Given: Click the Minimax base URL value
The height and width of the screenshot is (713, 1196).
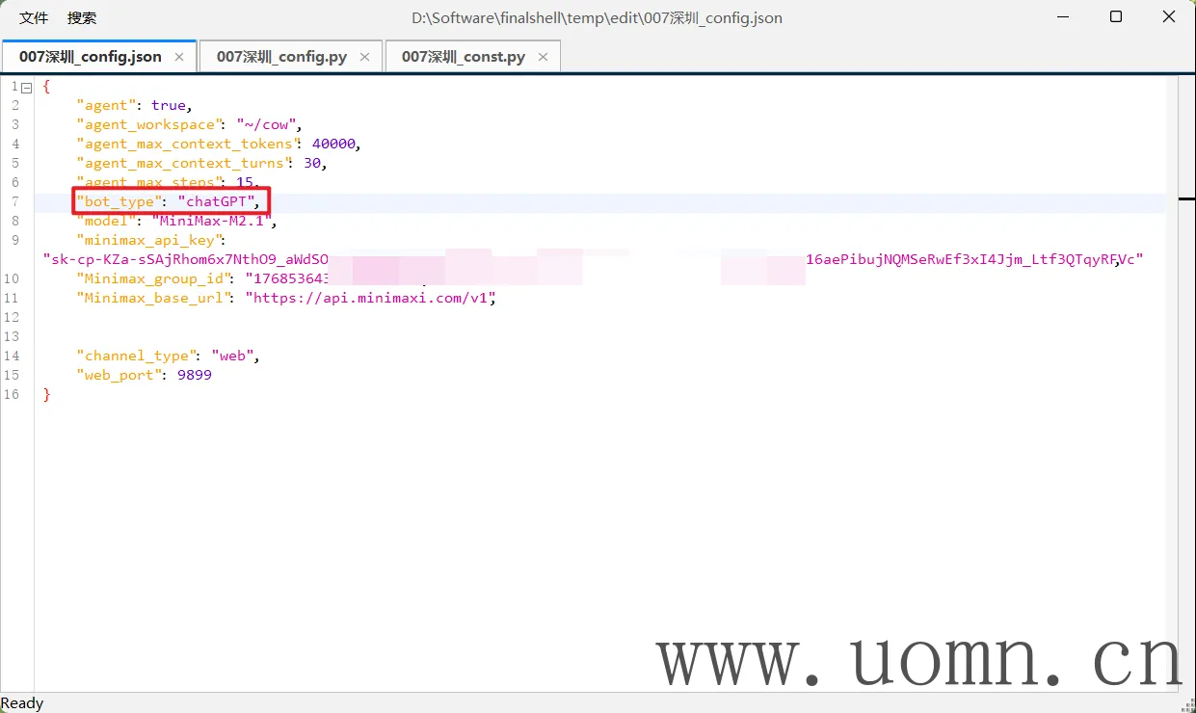Looking at the screenshot, I should [373, 298].
